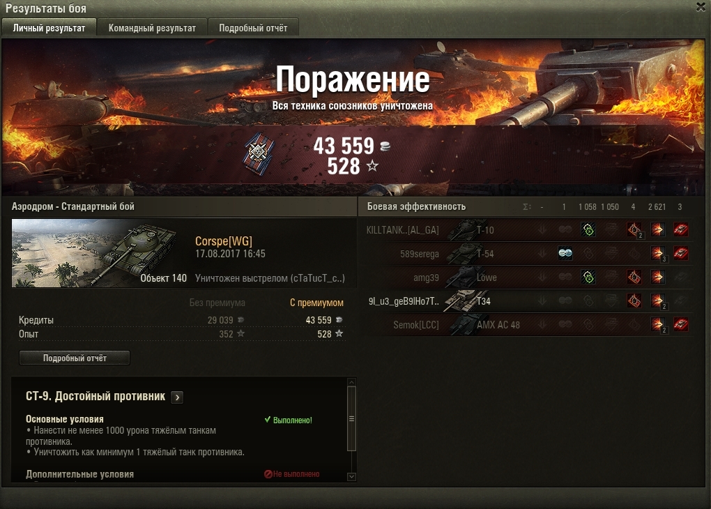Click mission panel scroll up arrow
This screenshot has height=509, width=711.
(x=351, y=382)
